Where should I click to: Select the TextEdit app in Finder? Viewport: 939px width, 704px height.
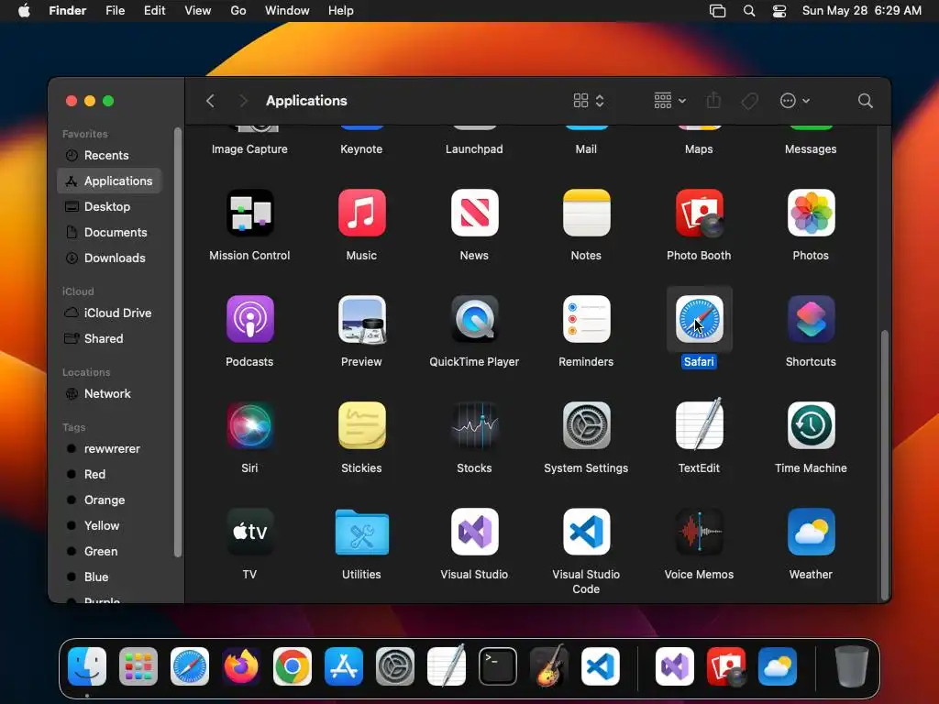[x=699, y=425]
